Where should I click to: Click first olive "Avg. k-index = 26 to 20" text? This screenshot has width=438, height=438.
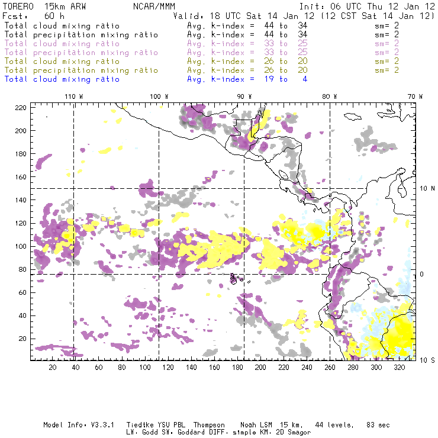tap(247, 61)
